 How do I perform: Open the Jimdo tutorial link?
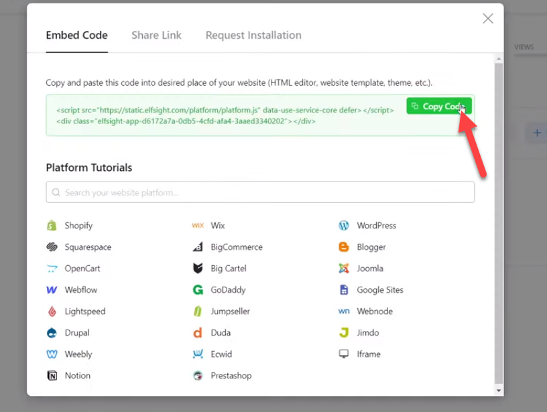tap(368, 332)
